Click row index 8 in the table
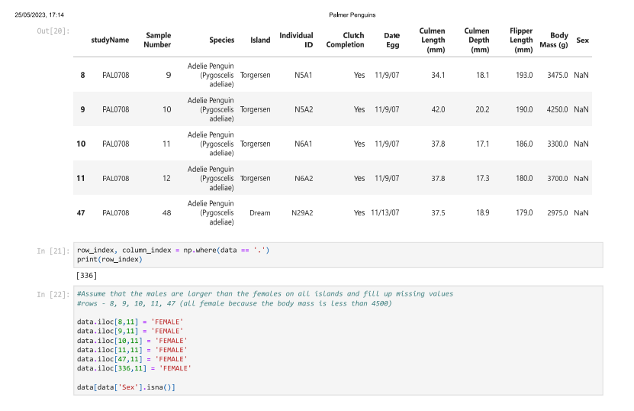634x411 pixels. [82, 75]
